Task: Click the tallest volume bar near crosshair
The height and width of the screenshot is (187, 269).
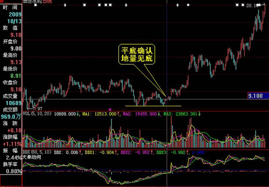Action: click(171, 132)
